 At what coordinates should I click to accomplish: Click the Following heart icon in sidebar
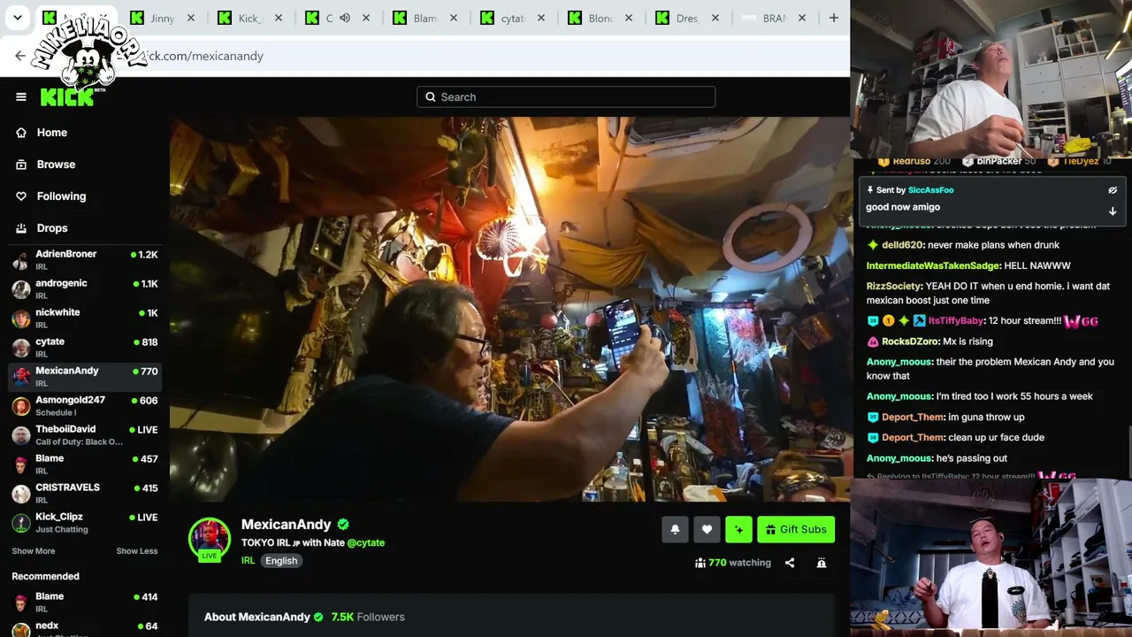click(21, 196)
